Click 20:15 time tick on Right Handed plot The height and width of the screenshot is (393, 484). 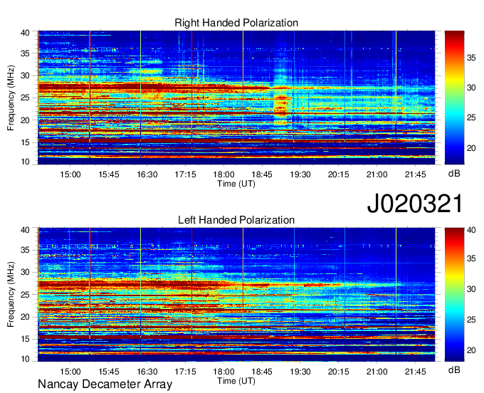[338, 174]
